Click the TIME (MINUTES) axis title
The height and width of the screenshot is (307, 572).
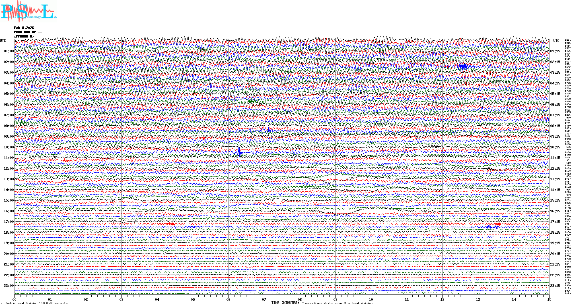pos(285,303)
